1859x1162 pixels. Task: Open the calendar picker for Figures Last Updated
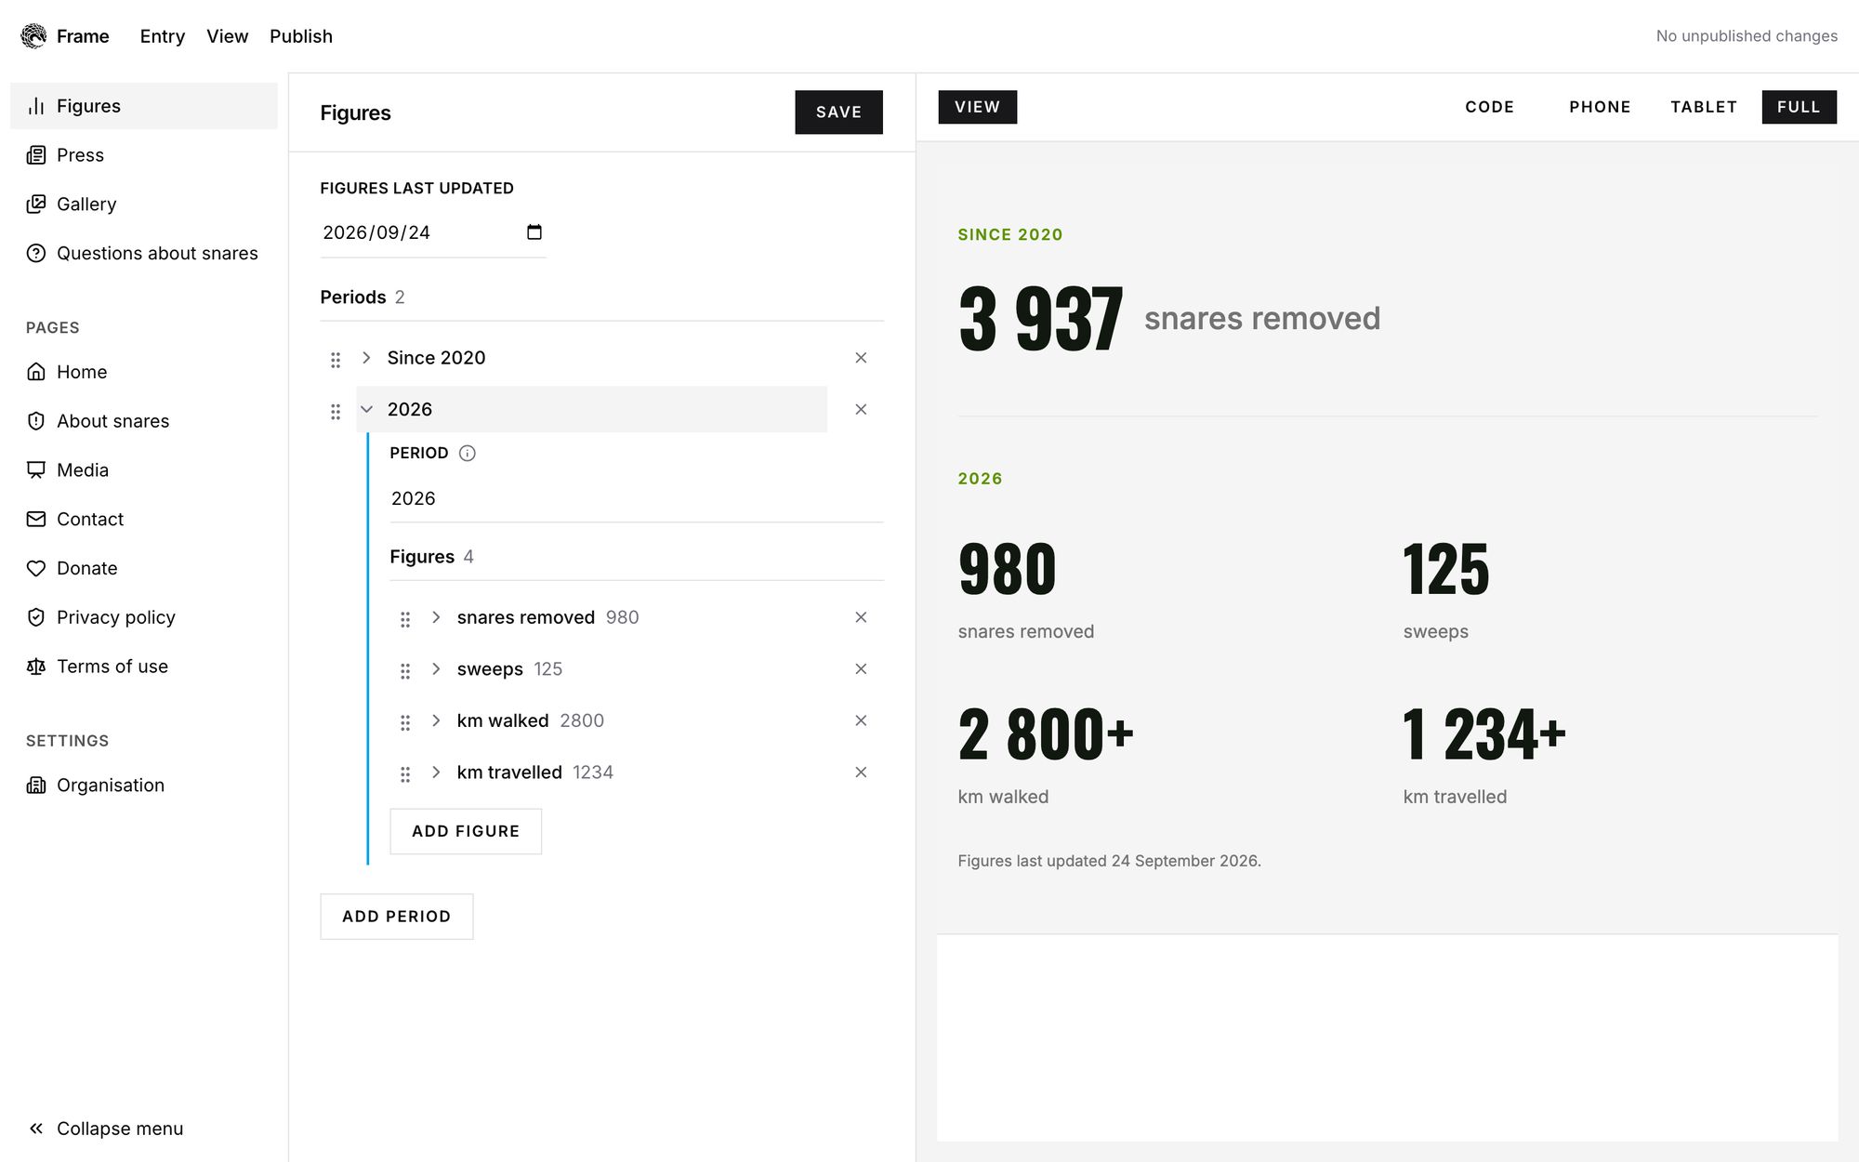click(x=534, y=232)
